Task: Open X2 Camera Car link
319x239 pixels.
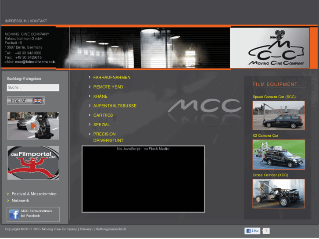Action: point(265,136)
